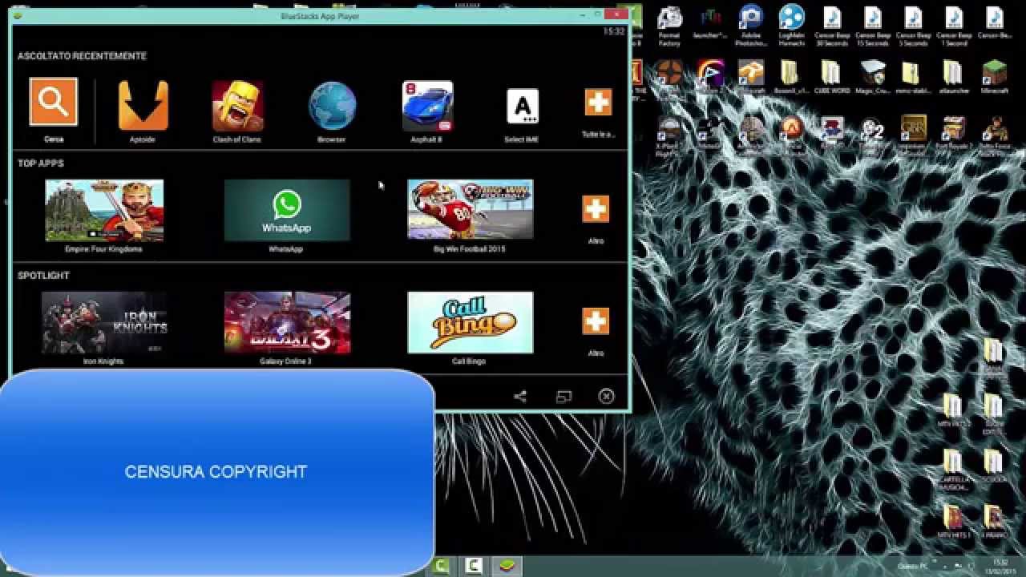This screenshot has height=577, width=1026.
Task: Select the Censor Beep 30 Seconds file
Action: pos(832,26)
